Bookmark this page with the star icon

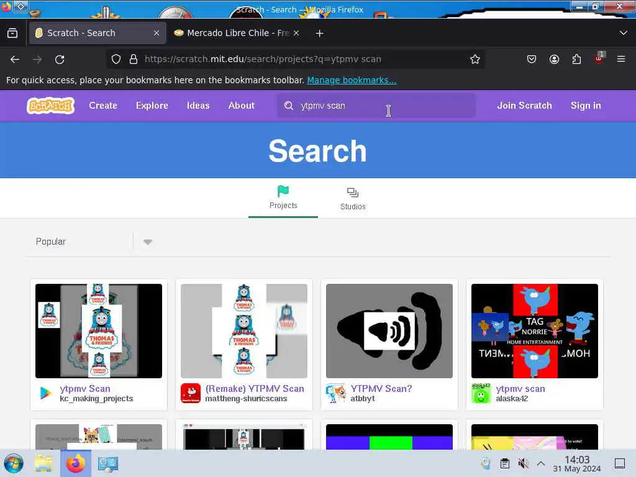pyautogui.click(x=475, y=59)
